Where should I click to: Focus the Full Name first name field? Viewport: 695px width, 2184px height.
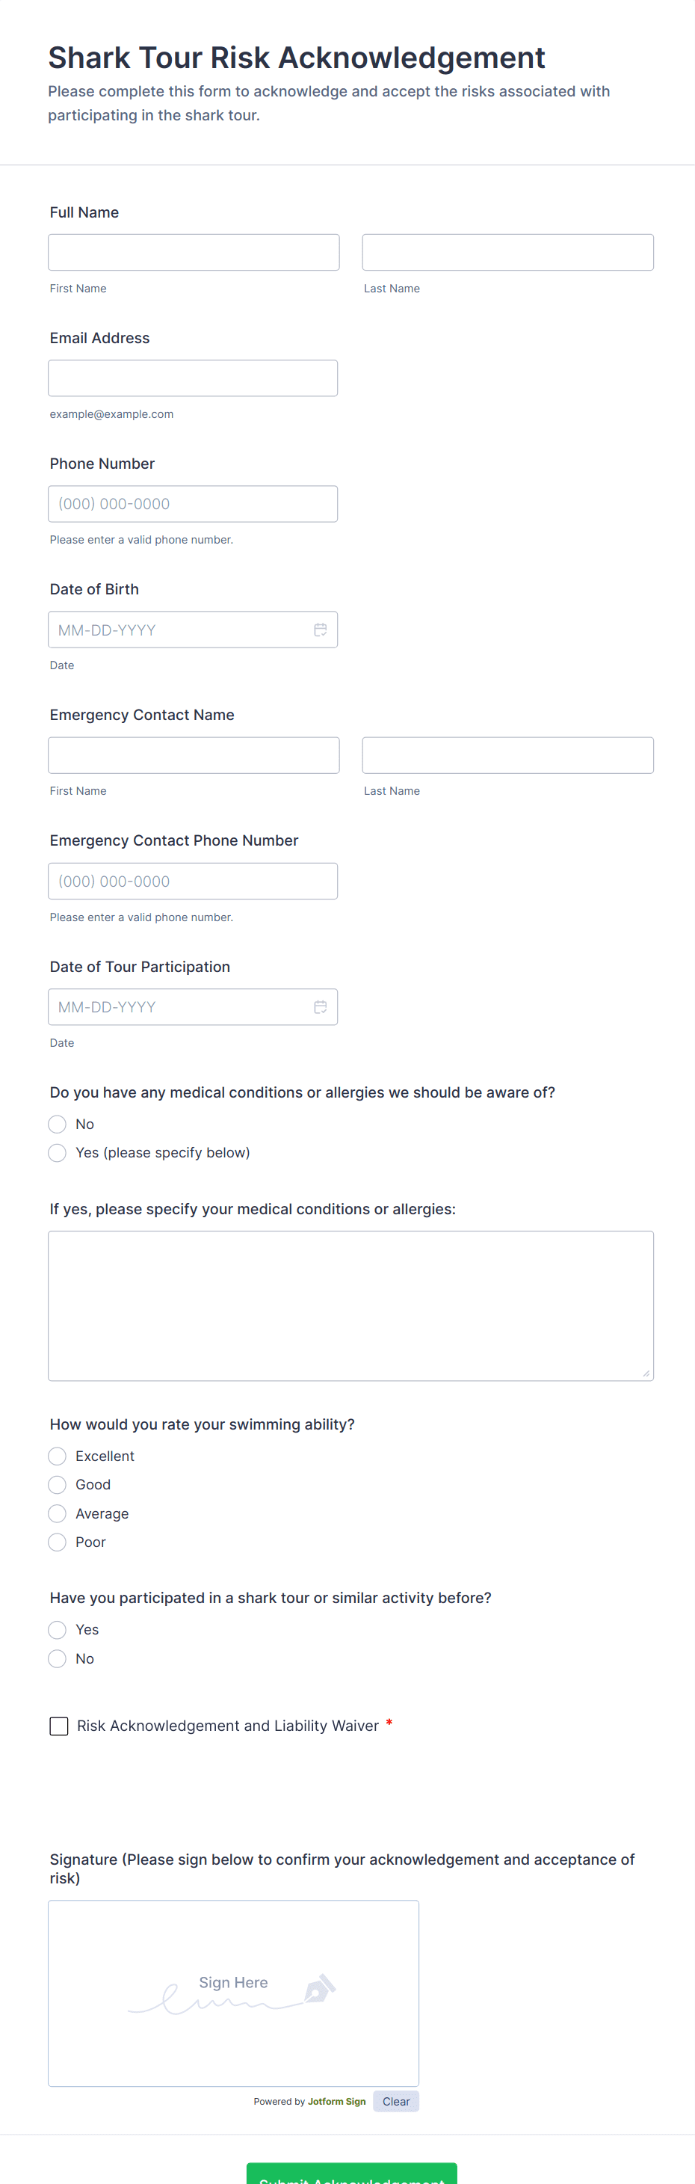(194, 252)
